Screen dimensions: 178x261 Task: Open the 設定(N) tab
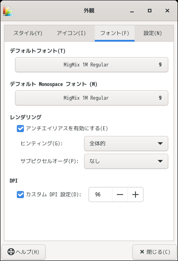pos(153,33)
